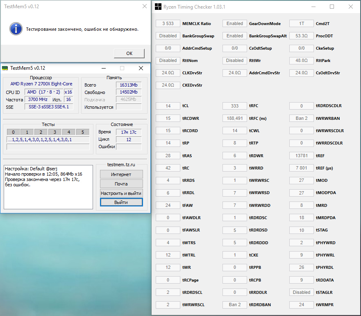361x316 pixels.
Task: Click the tSTAGLR value Disabled
Action: (x=301, y=292)
